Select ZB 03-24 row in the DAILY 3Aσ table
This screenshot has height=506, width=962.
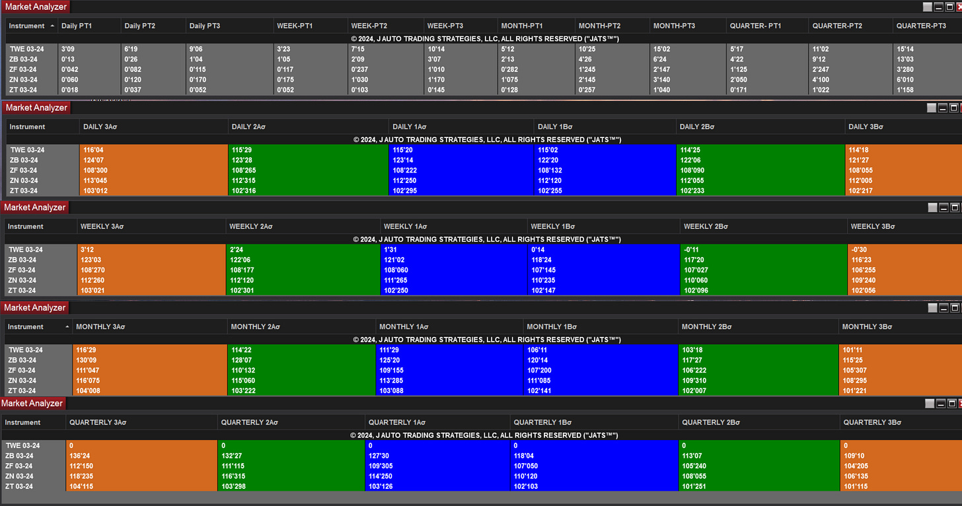click(x=484, y=160)
